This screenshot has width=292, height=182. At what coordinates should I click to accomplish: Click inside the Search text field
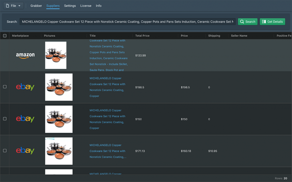[127, 22]
